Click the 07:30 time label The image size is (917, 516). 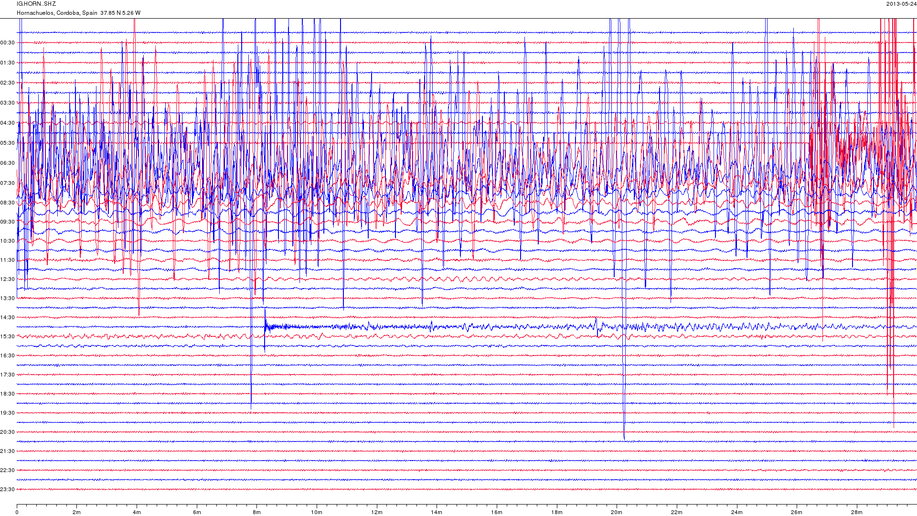point(8,183)
